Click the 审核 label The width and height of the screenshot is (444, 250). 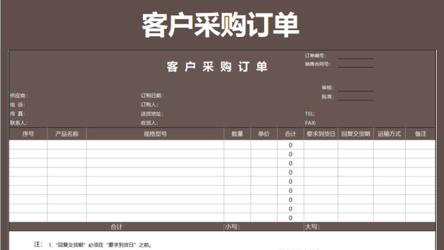coord(328,88)
